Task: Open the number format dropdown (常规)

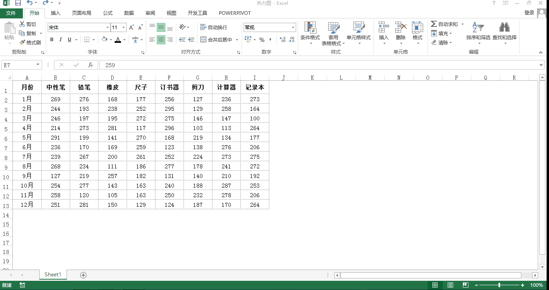Action: point(293,28)
